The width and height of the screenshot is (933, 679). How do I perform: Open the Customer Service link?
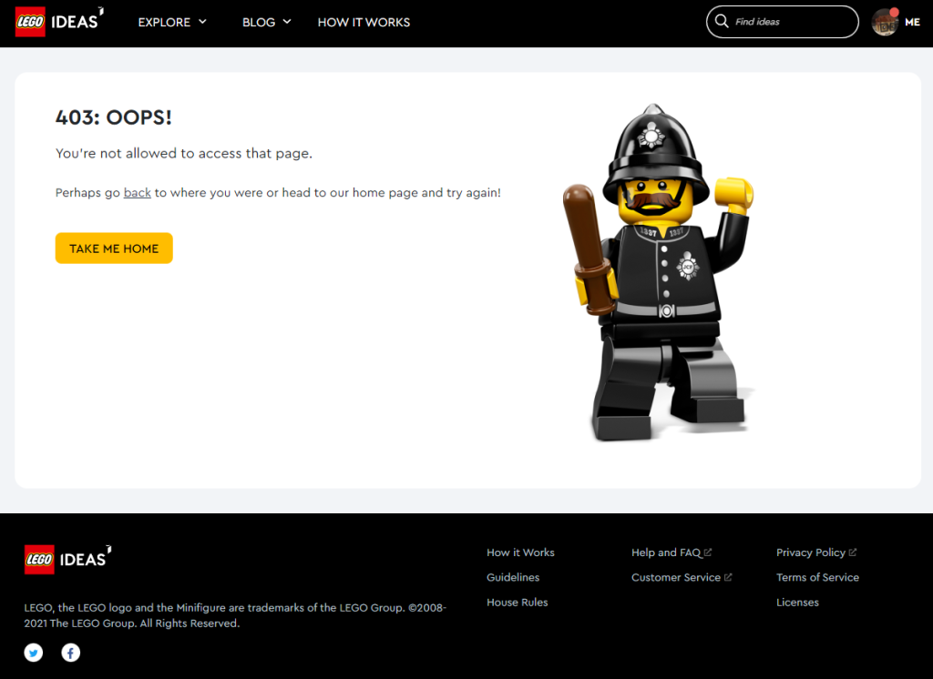click(682, 577)
